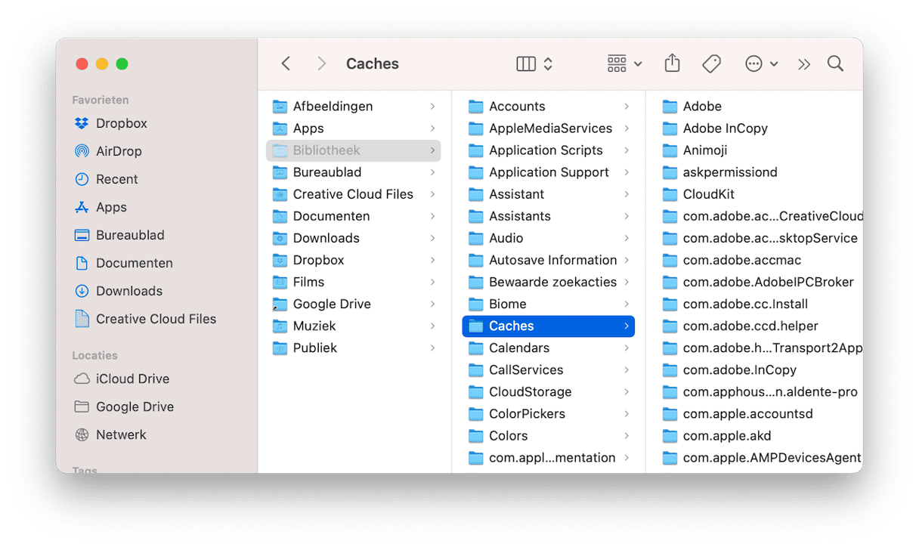Select the Google Drive folder in first column
The height and width of the screenshot is (547, 919).
pos(331,304)
